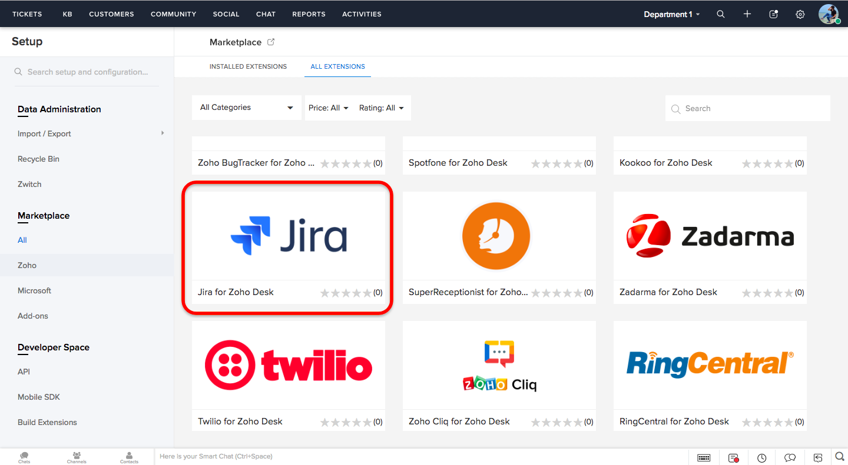The width and height of the screenshot is (848, 465).
Task: Open the Rating: All filter dropdown
Action: (382, 108)
